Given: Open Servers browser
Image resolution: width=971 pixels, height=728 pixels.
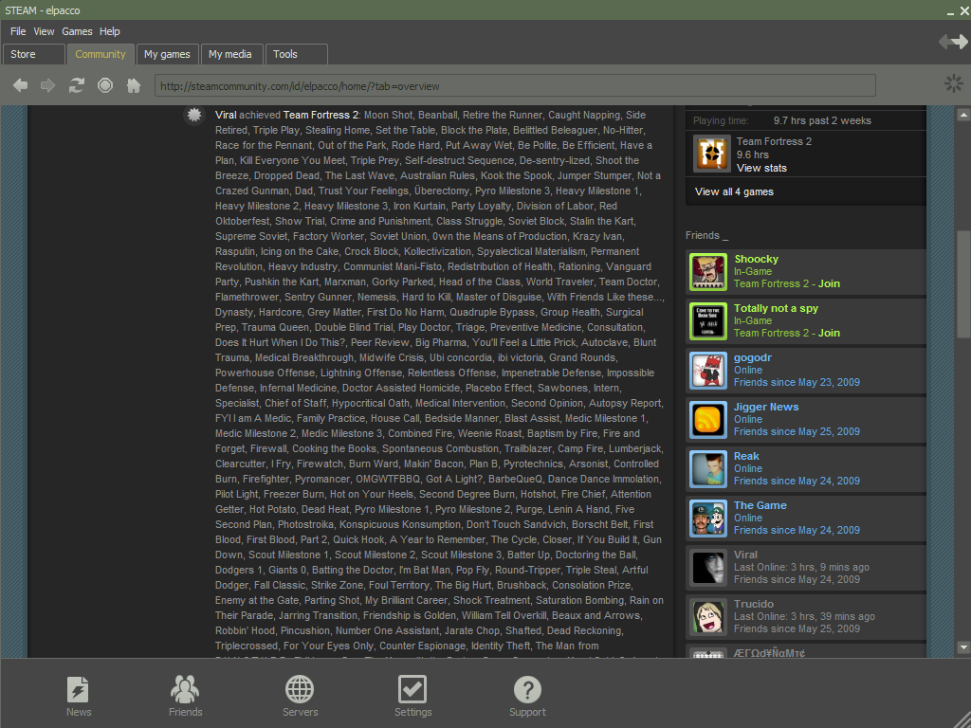Looking at the screenshot, I should point(300,697).
